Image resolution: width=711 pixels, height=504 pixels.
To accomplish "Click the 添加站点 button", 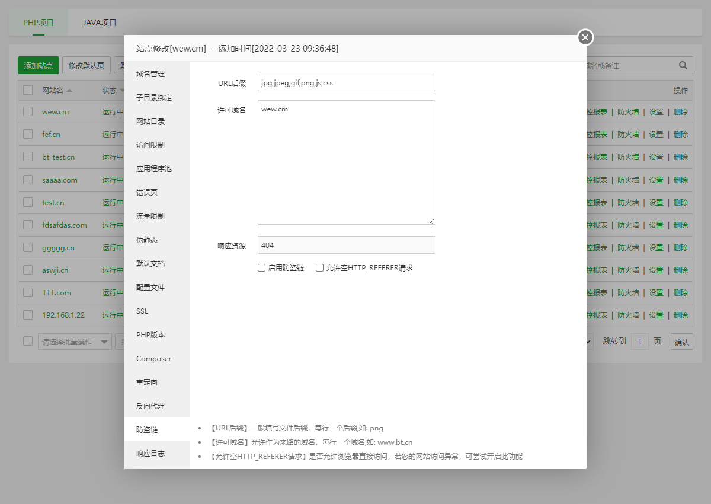I will pyautogui.click(x=38, y=65).
